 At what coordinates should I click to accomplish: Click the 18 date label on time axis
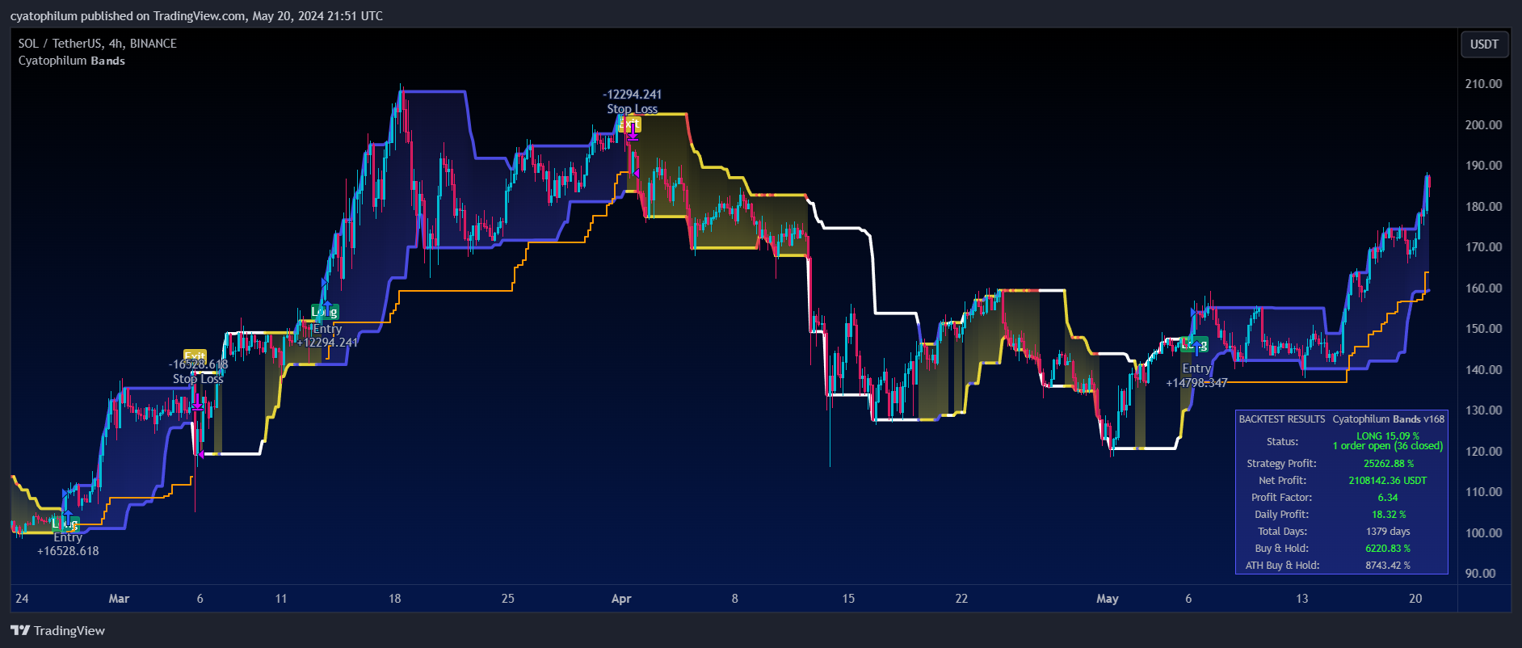tap(394, 599)
